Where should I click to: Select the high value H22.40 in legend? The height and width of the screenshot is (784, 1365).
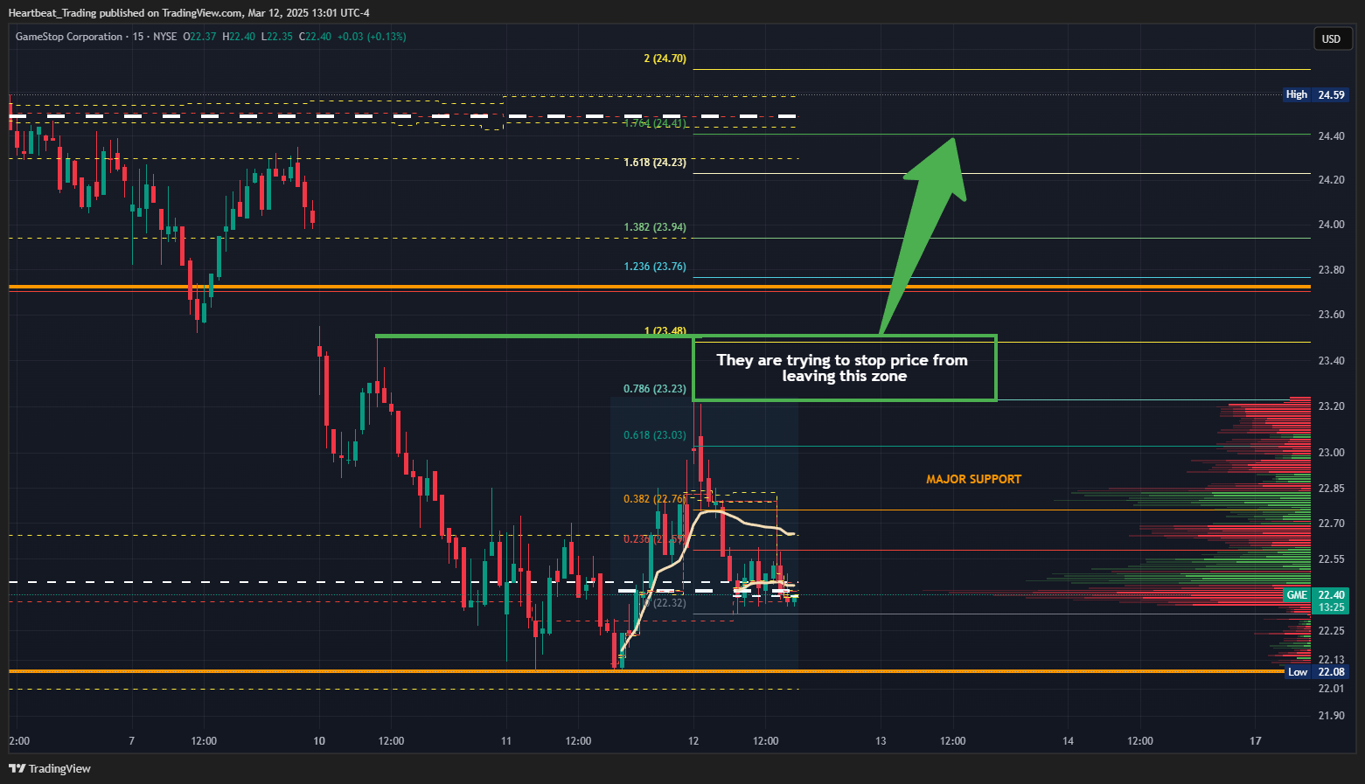[x=239, y=37]
